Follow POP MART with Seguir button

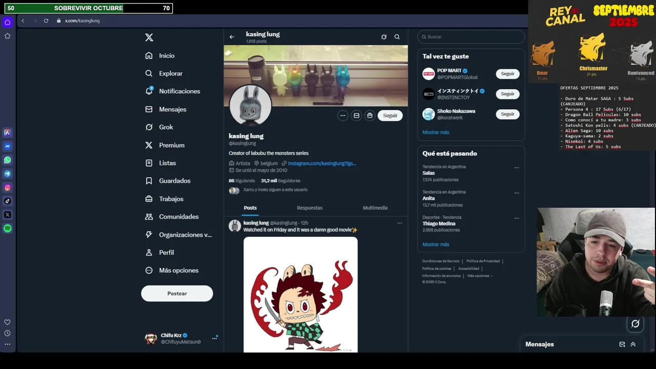[507, 74]
